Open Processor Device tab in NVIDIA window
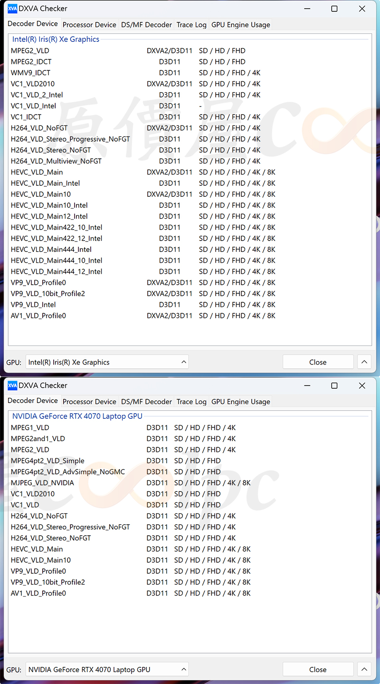The width and height of the screenshot is (380, 684). (x=89, y=402)
